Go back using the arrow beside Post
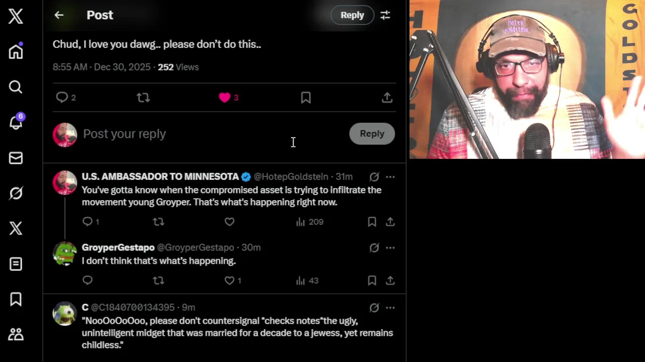 [59, 15]
